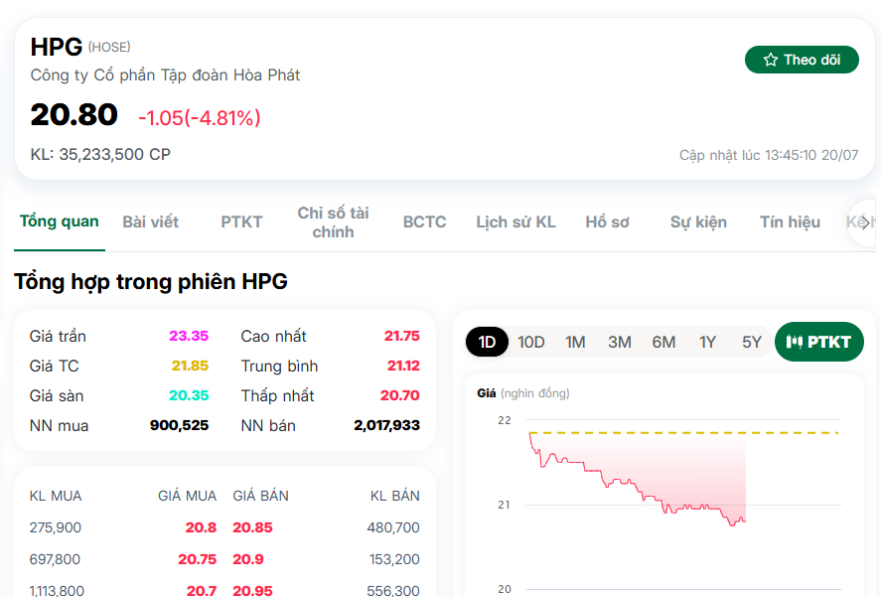Open the Hồ sơ tab
This screenshot has height=597, width=881.
pyautogui.click(x=608, y=223)
